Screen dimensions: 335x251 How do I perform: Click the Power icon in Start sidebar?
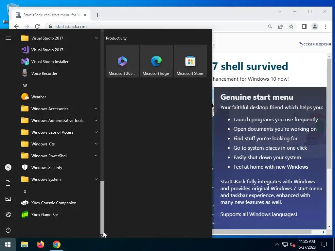[8, 230]
